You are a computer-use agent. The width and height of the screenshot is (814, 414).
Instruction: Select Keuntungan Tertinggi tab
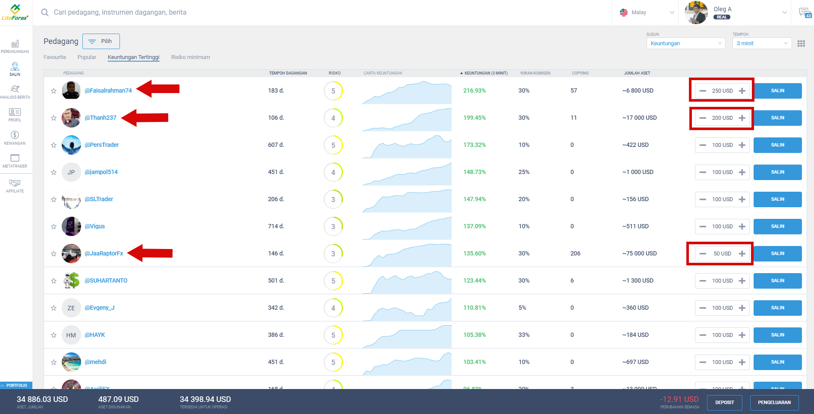[133, 57]
